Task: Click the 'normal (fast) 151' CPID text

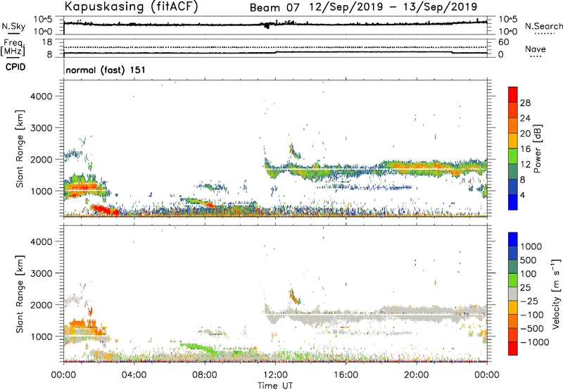Action: point(106,70)
